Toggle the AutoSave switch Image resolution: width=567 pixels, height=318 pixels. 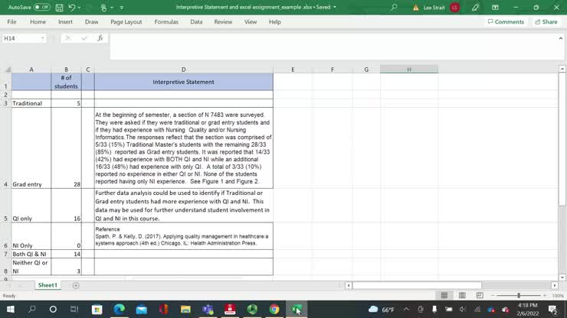point(41,8)
